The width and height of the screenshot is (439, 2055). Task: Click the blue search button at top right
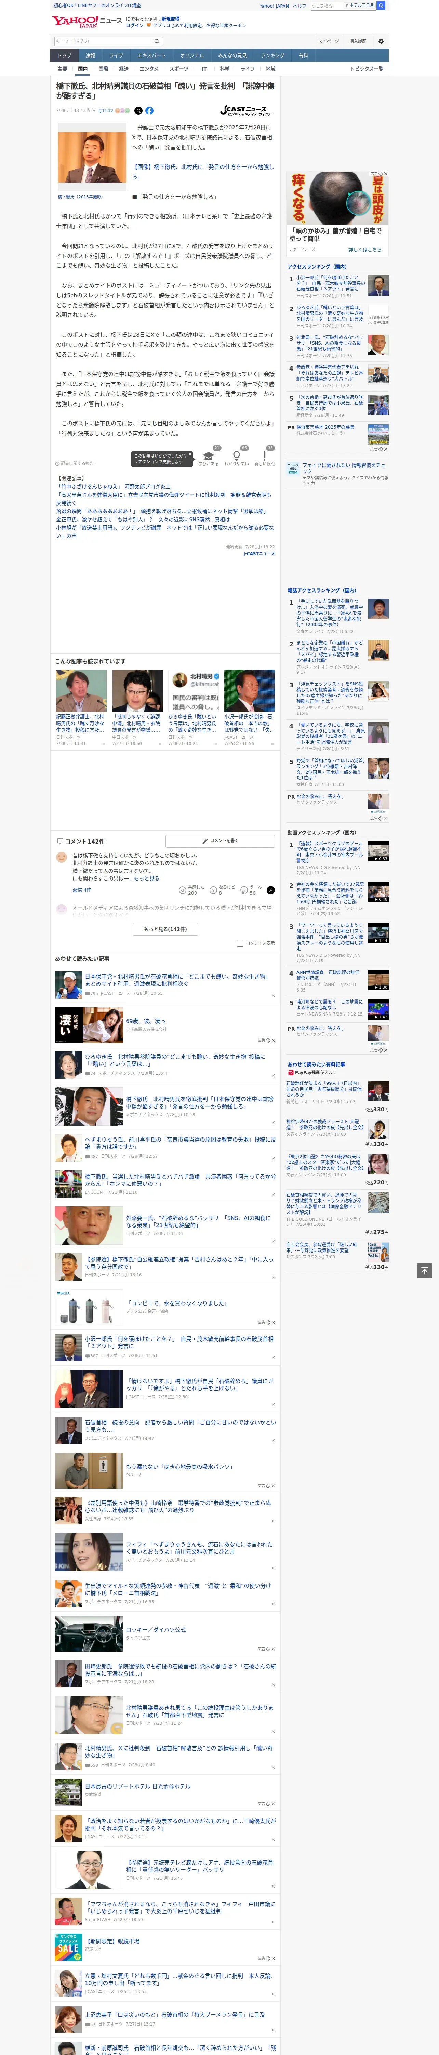click(381, 5)
